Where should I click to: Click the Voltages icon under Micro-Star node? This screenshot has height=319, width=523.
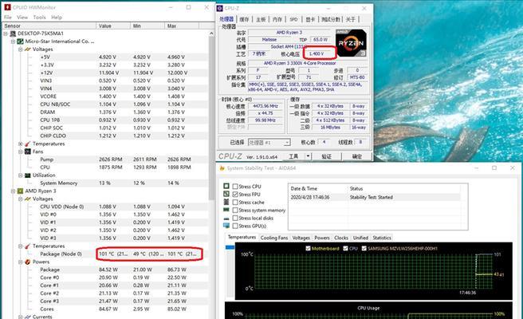click(x=28, y=49)
